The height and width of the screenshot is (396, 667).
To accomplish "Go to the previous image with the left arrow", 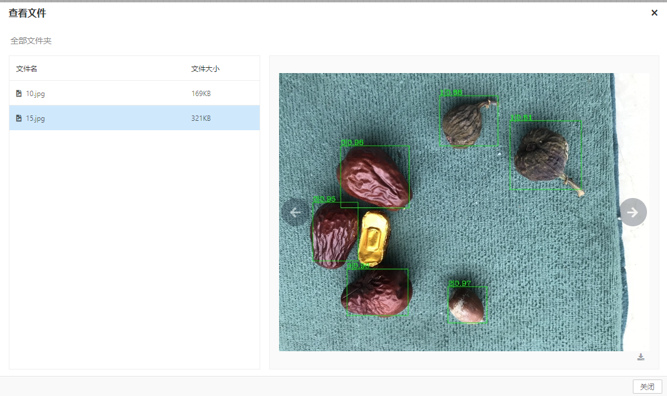I will pyautogui.click(x=296, y=212).
